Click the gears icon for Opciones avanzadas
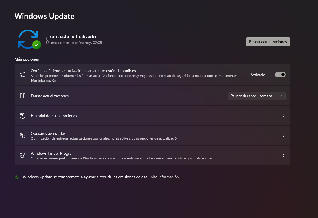318x218 pixels. tap(23, 135)
